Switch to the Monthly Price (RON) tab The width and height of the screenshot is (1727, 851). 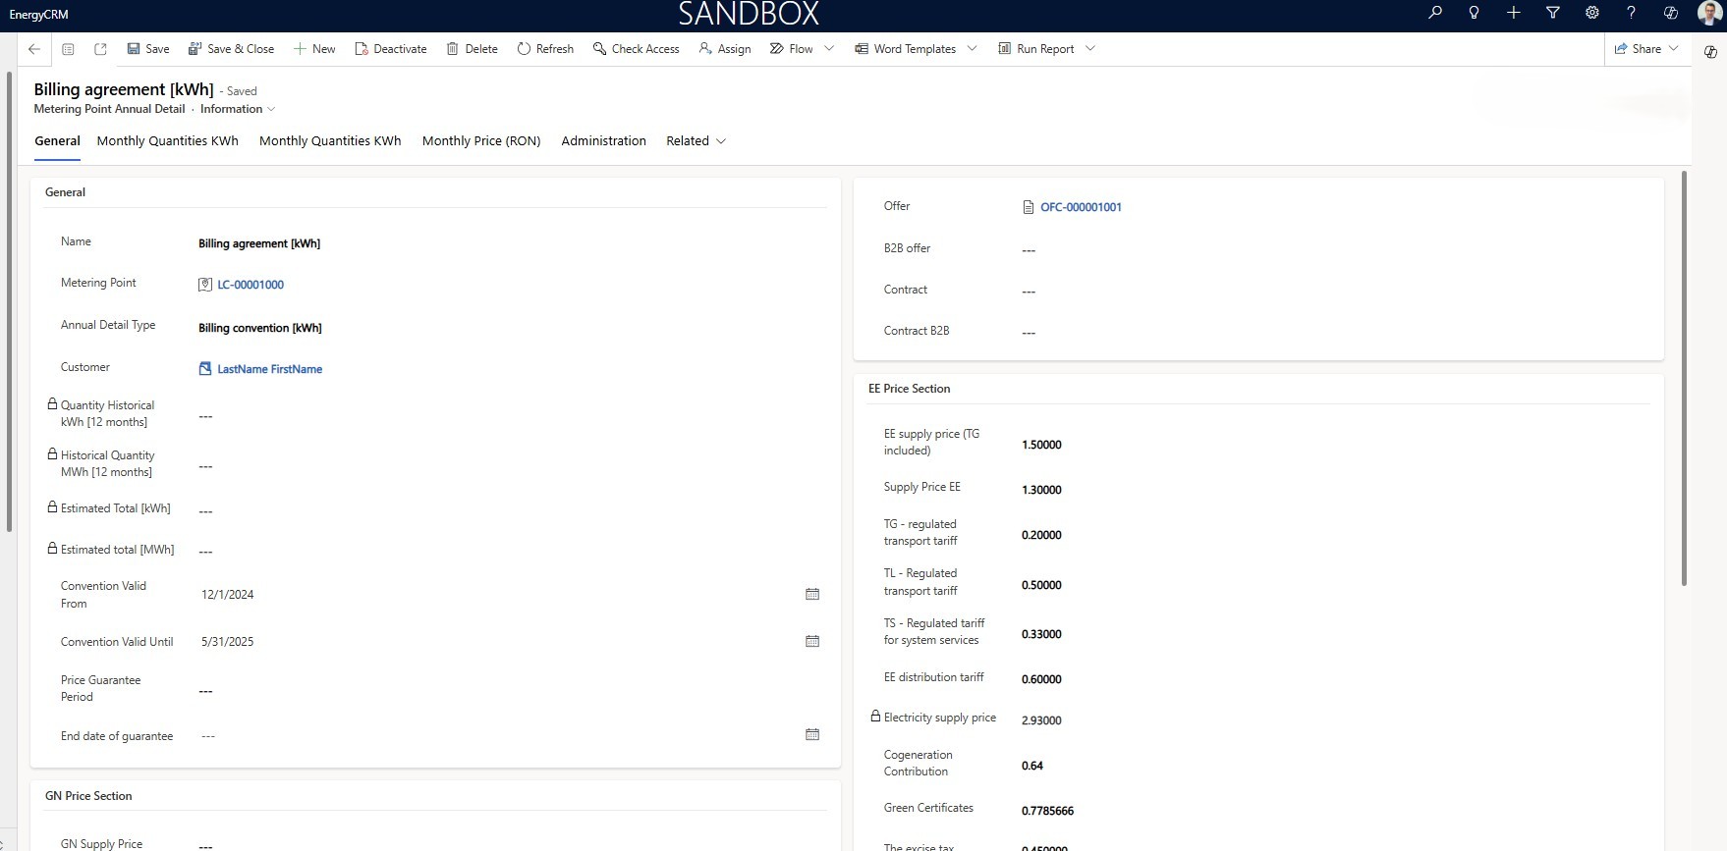pyautogui.click(x=481, y=141)
